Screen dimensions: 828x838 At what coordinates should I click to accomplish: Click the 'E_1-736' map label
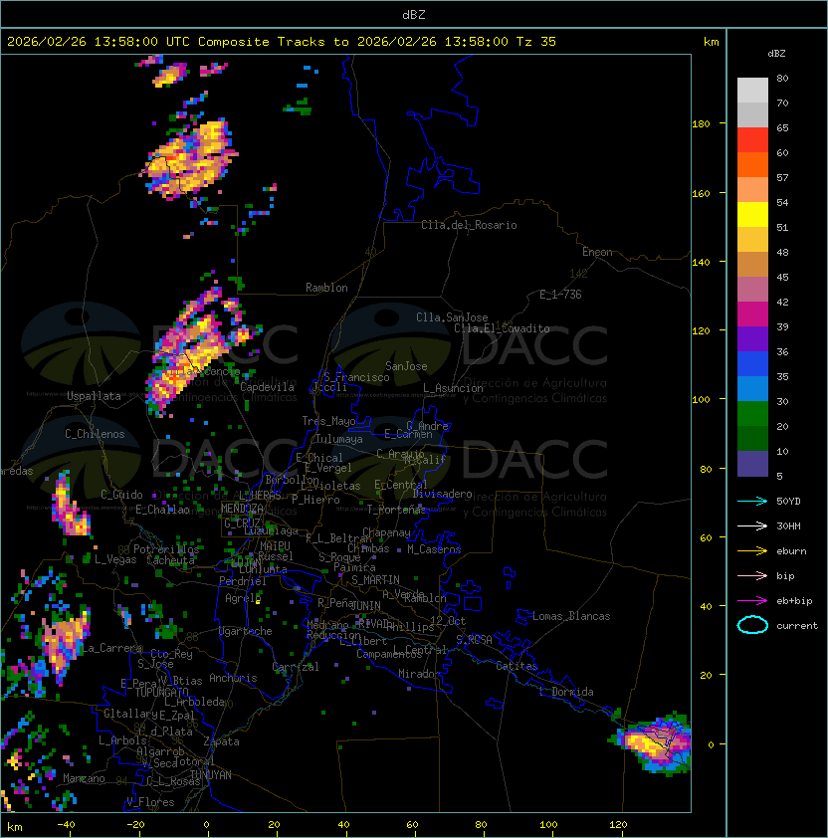coord(560,295)
